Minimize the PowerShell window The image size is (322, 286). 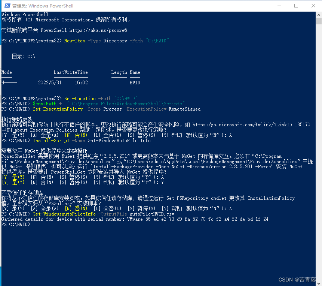279,6
